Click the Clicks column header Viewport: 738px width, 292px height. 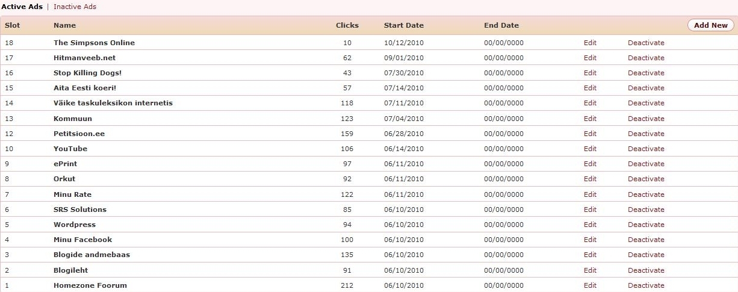[347, 25]
